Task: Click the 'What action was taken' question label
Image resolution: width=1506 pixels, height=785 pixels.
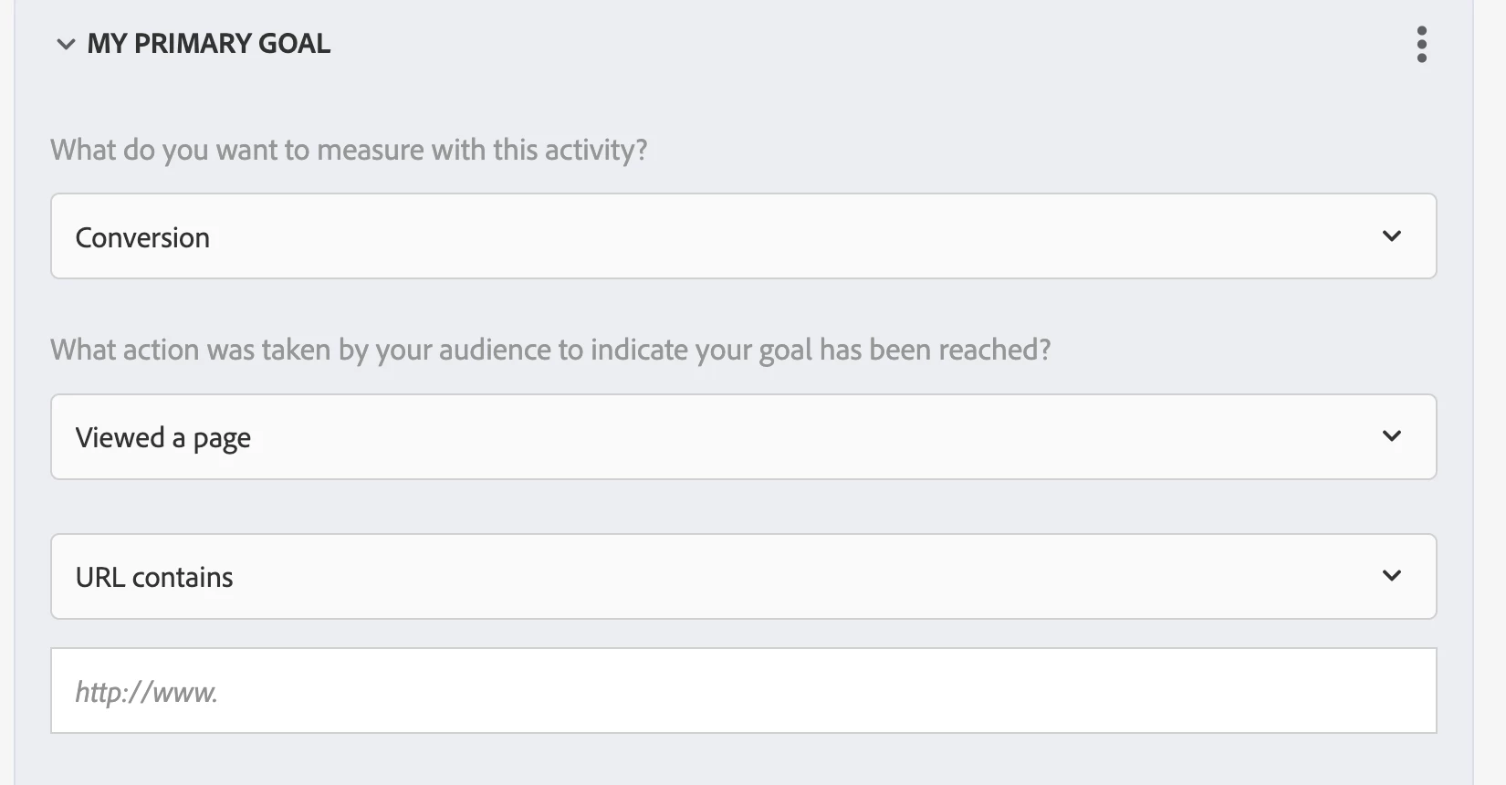Action: pyautogui.click(x=549, y=350)
